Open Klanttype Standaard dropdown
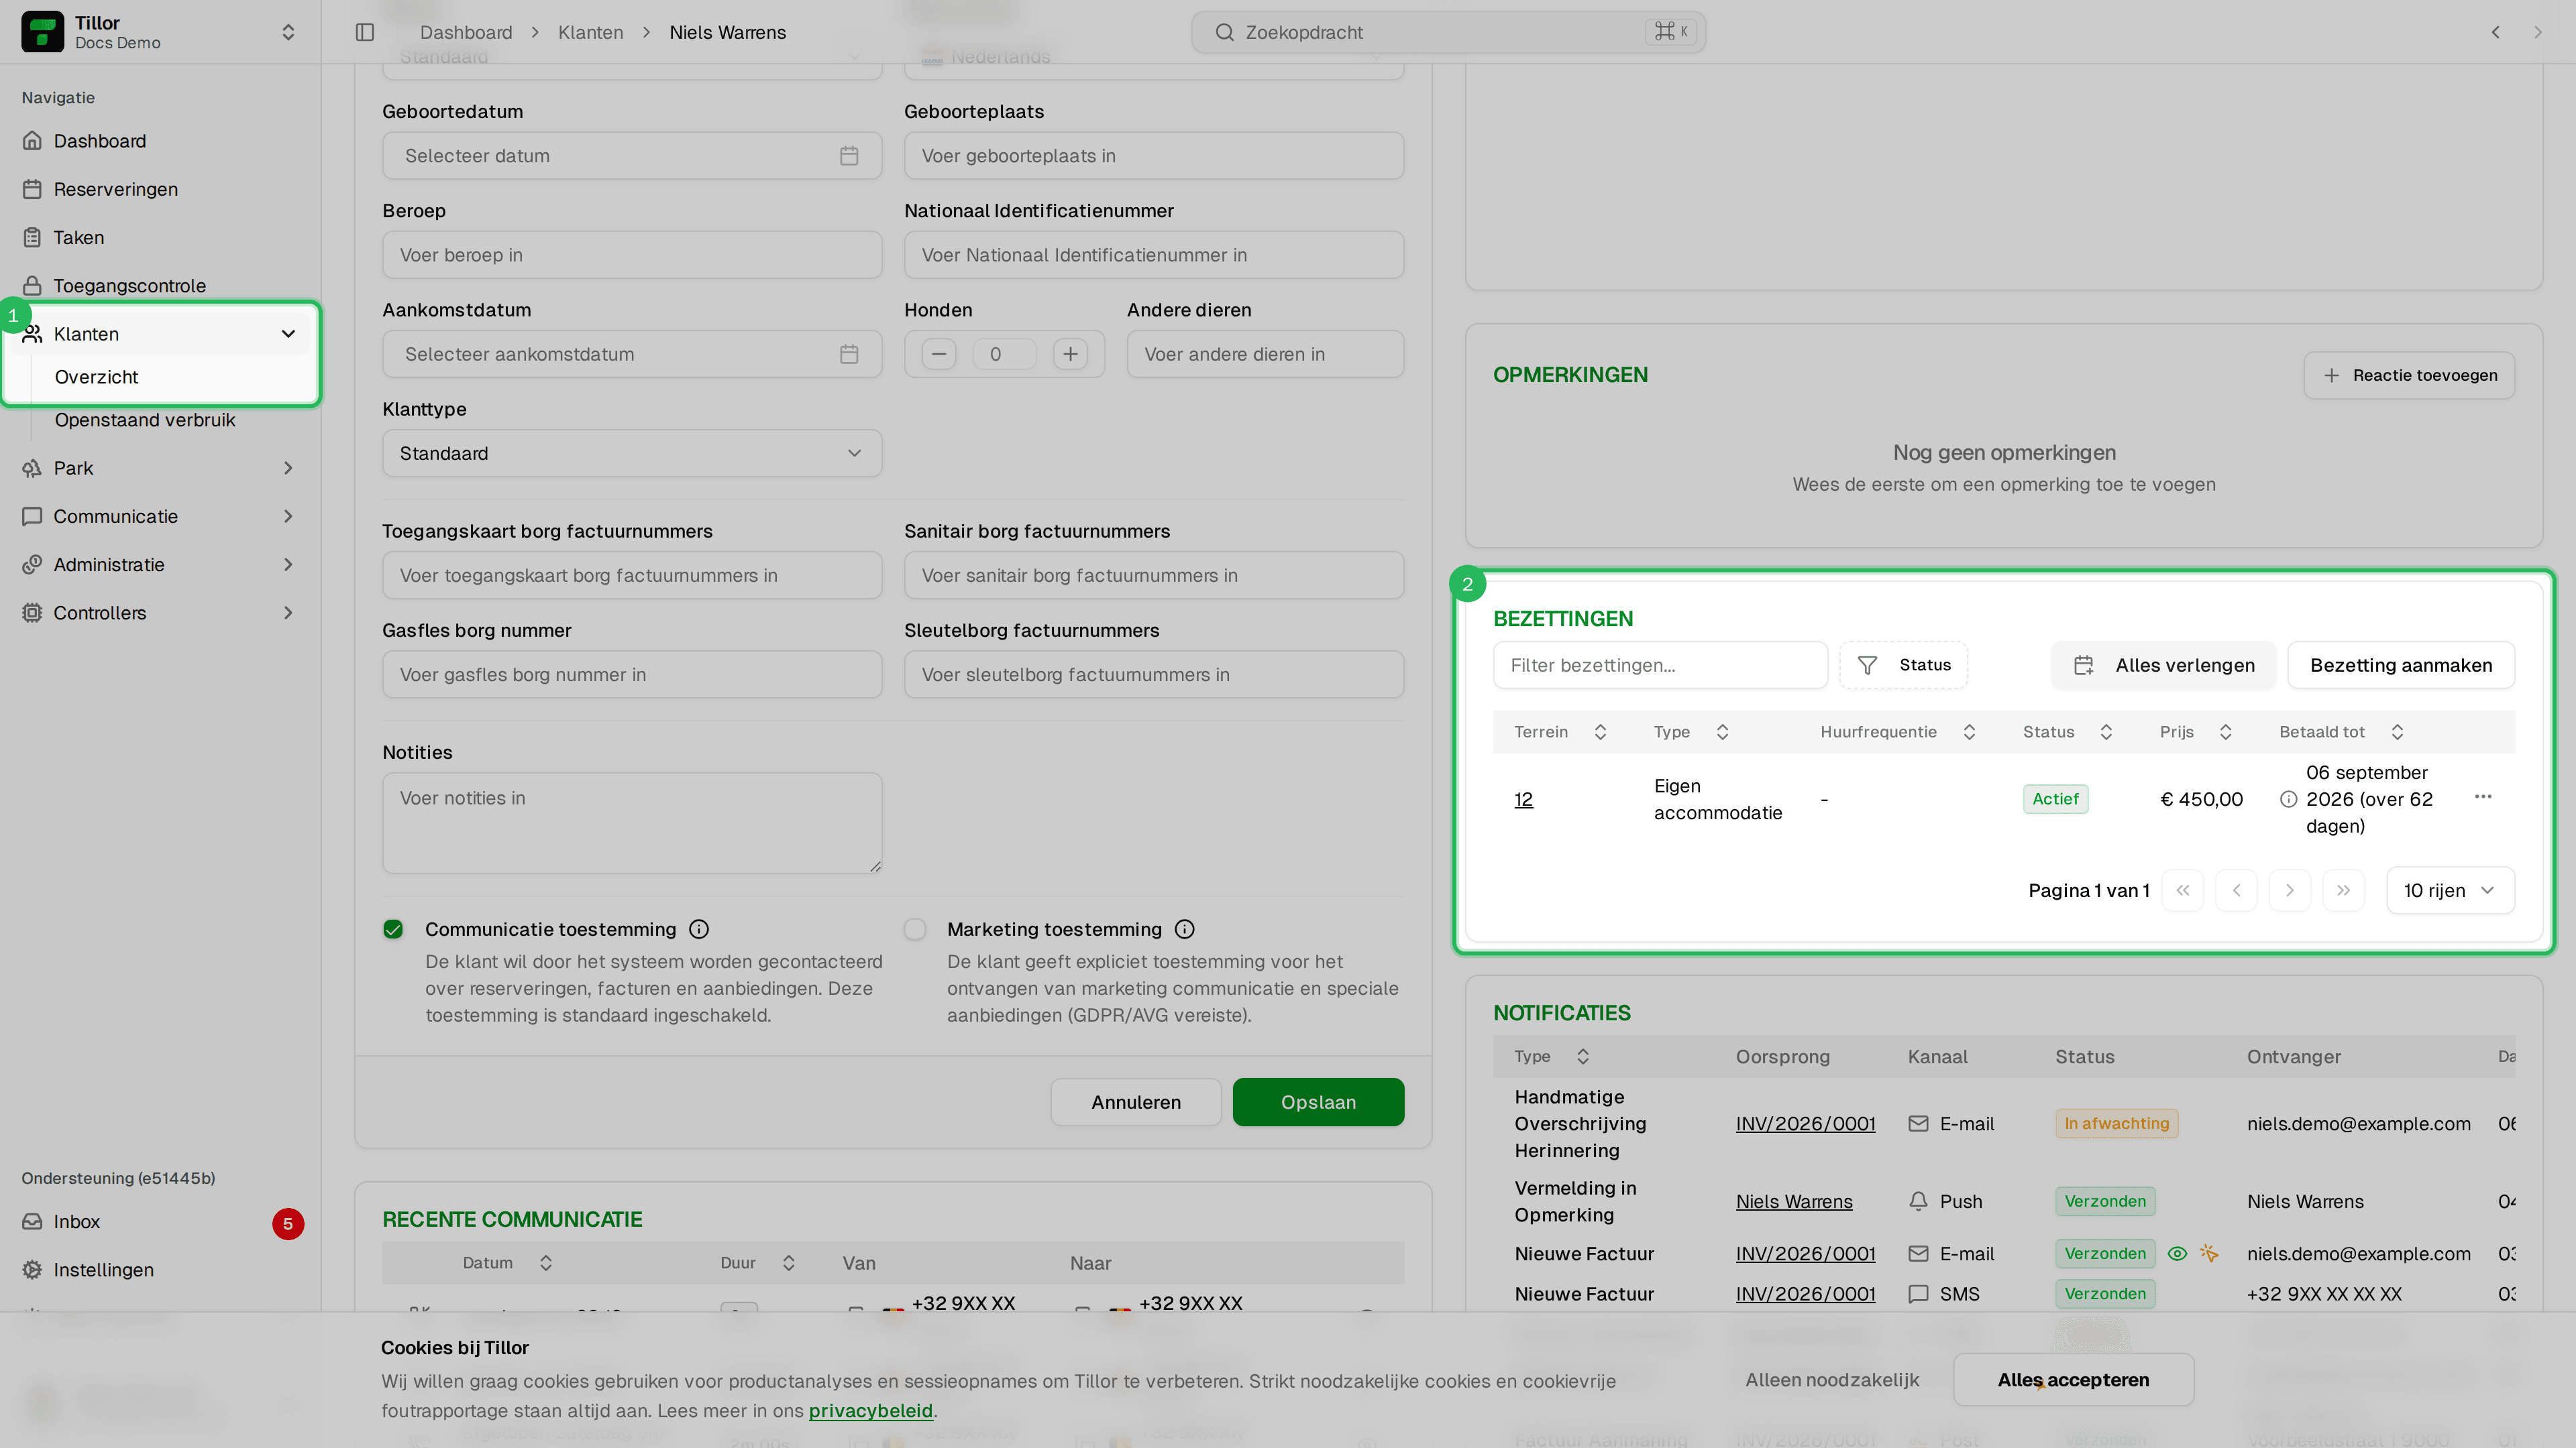 click(x=632, y=454)
